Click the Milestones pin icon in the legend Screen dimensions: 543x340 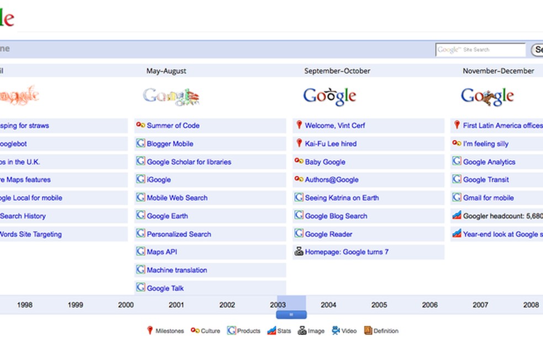coord(149,330)
